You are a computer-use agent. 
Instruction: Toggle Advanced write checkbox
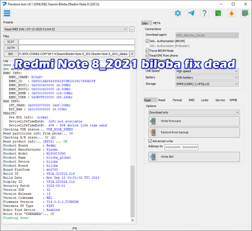[x=150, y=141]
